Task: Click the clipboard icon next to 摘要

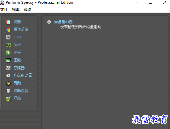Action: (8, 22)
